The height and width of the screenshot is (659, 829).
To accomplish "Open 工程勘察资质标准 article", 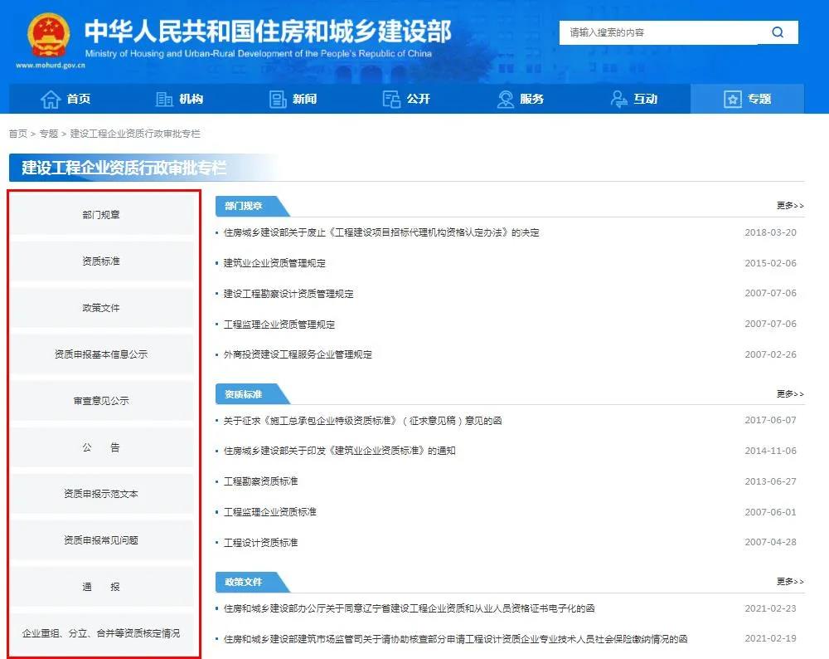I will click(260, 481).
